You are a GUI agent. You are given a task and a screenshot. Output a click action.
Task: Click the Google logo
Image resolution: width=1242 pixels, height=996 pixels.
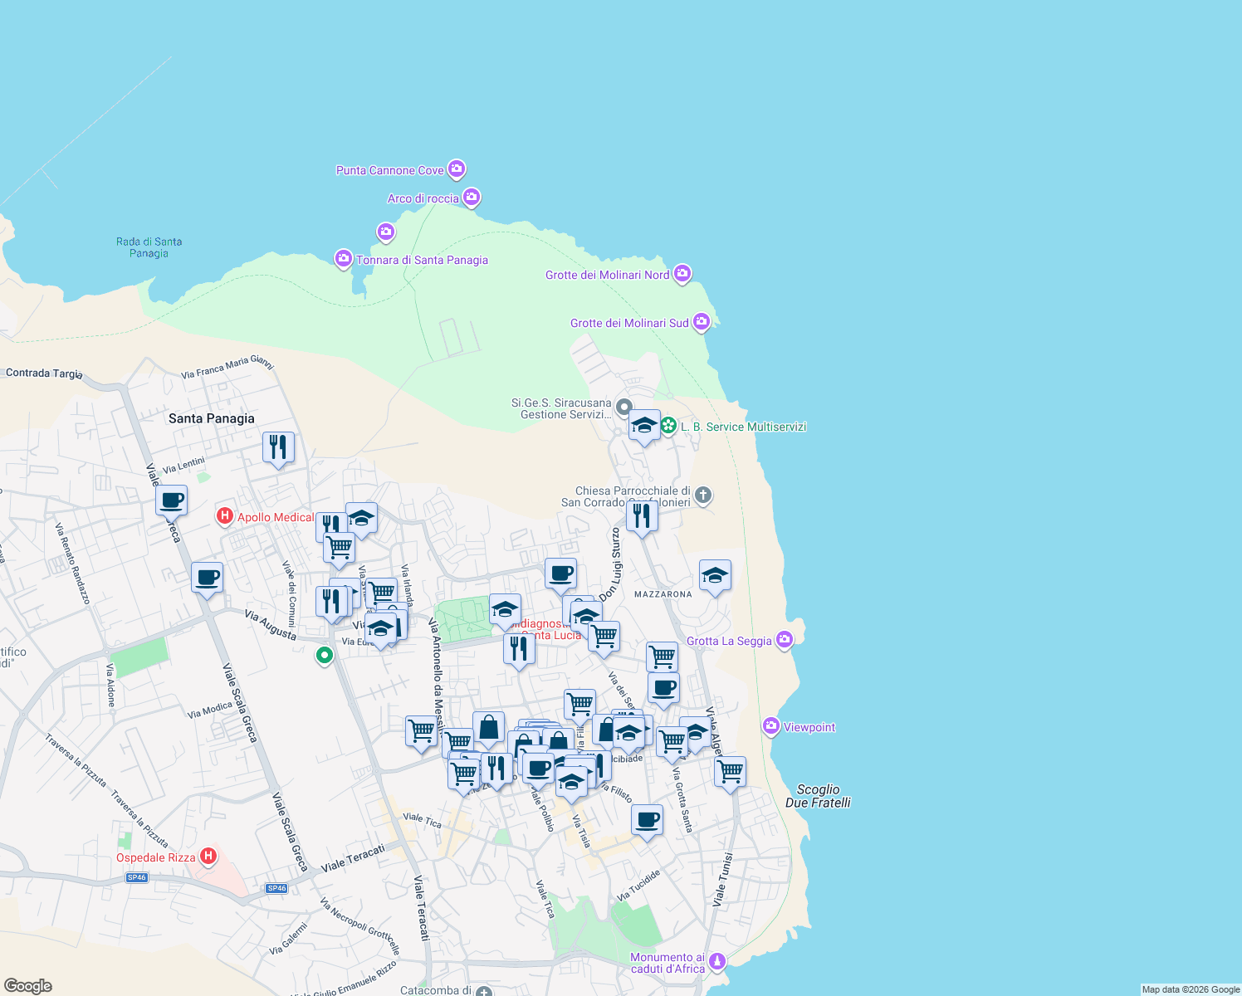pos(29,987)
